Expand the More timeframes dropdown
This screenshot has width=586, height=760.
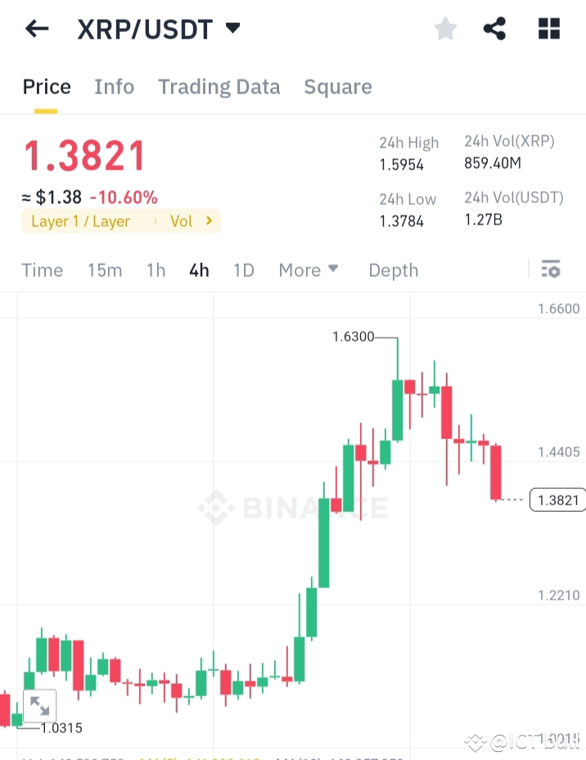tap(309, 269)
